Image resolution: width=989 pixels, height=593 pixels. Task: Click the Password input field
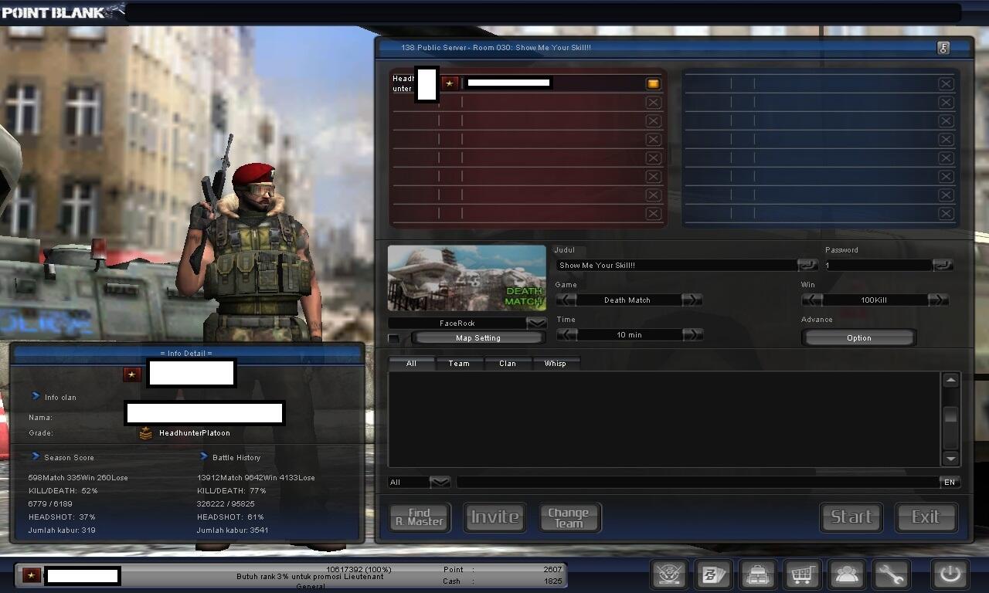click(878, 265)
